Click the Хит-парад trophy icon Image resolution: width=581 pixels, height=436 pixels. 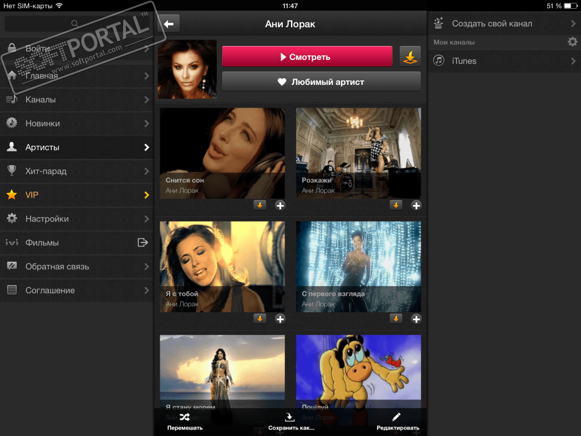(x=12, y=170)
